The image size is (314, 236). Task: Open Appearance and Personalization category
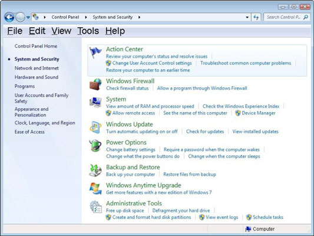31,112
